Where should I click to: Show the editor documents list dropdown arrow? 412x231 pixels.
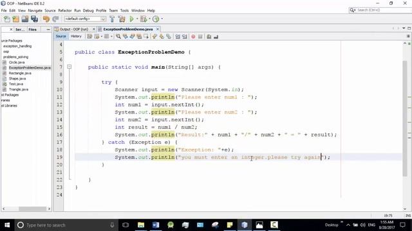click(x=404, y=28)
